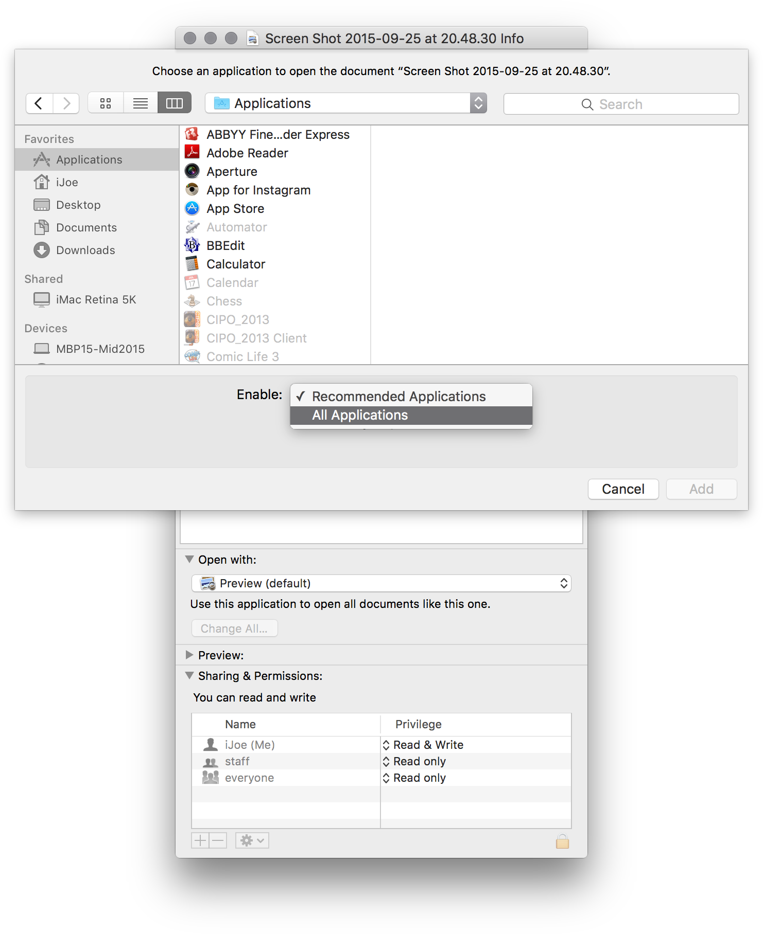The height and width of the screenshot is (934, 763).
Task: Select the App Store icon
Action: pos(192,208)
